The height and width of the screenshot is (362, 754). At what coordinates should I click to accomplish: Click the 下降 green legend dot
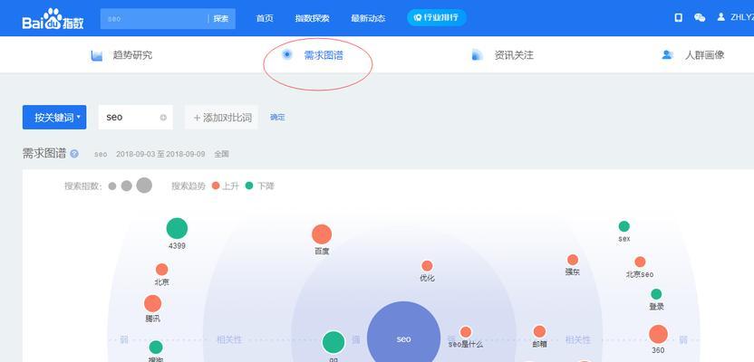(x=249, y=186)
